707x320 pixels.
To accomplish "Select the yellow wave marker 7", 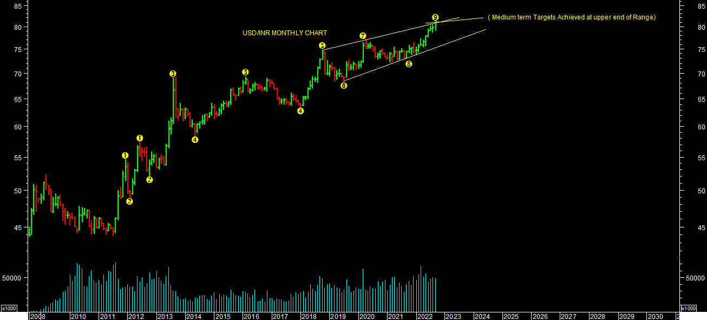I will point(363,36).
